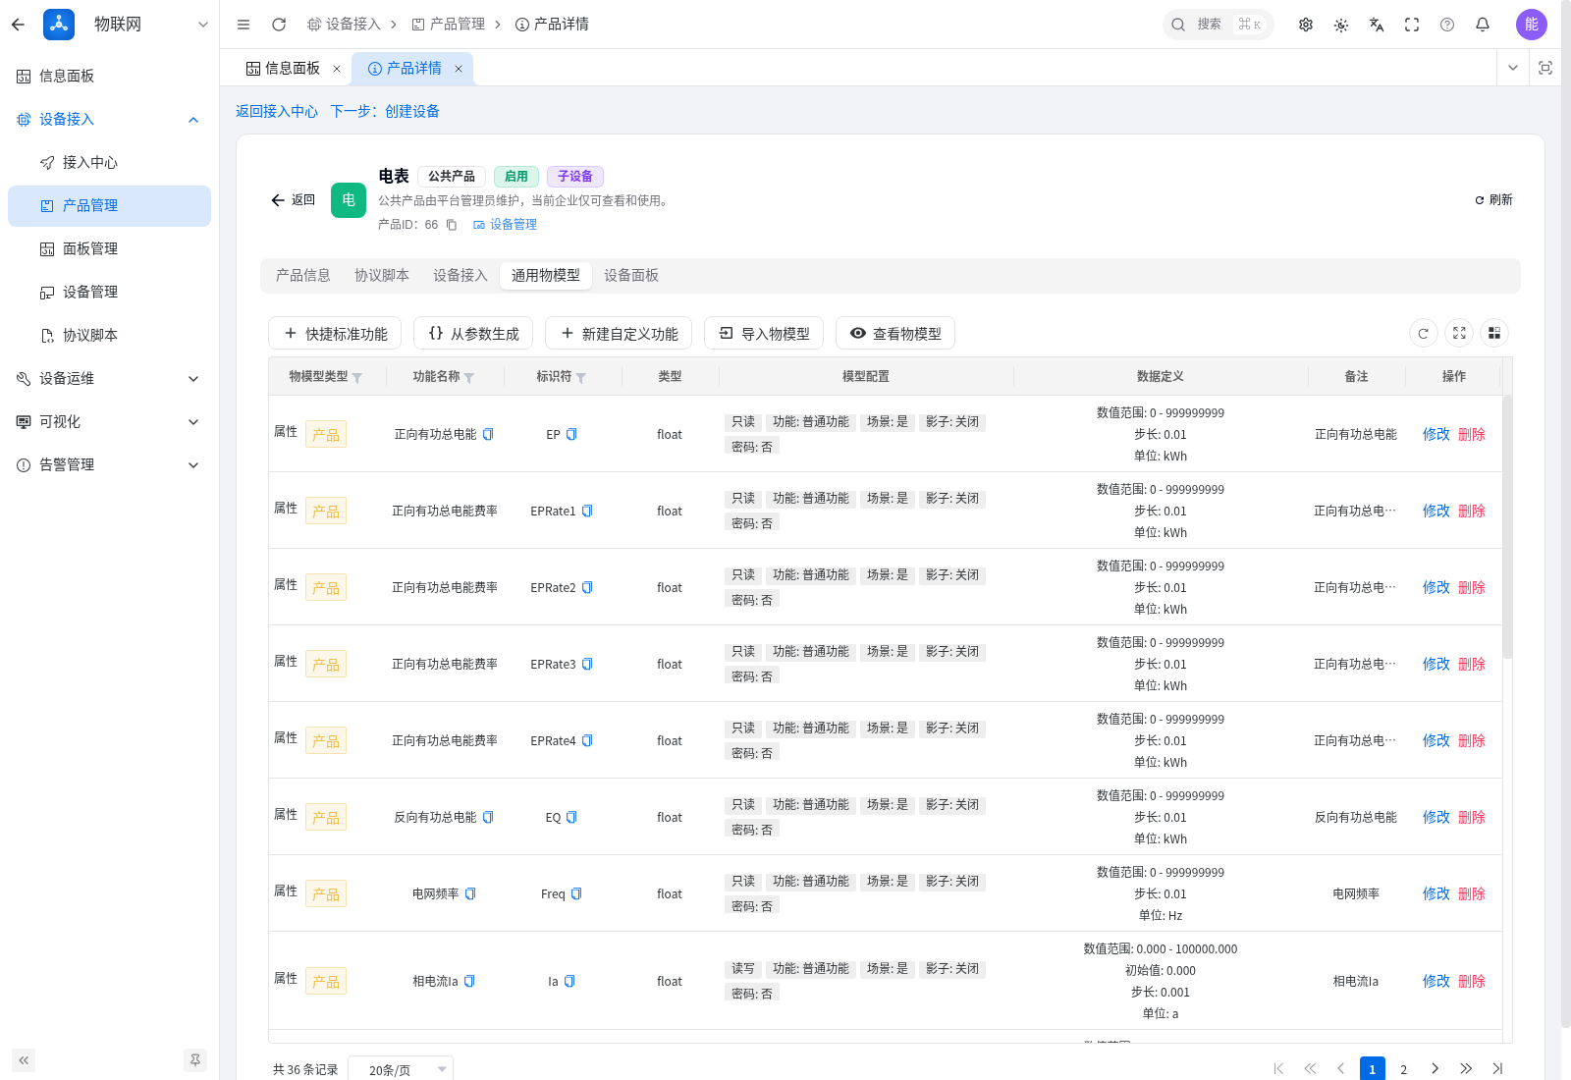Filter the 物模型类型 column

pyautogui.click(x=357, y=378)
